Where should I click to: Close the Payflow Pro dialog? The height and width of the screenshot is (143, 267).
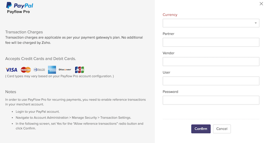pos(262,4)
